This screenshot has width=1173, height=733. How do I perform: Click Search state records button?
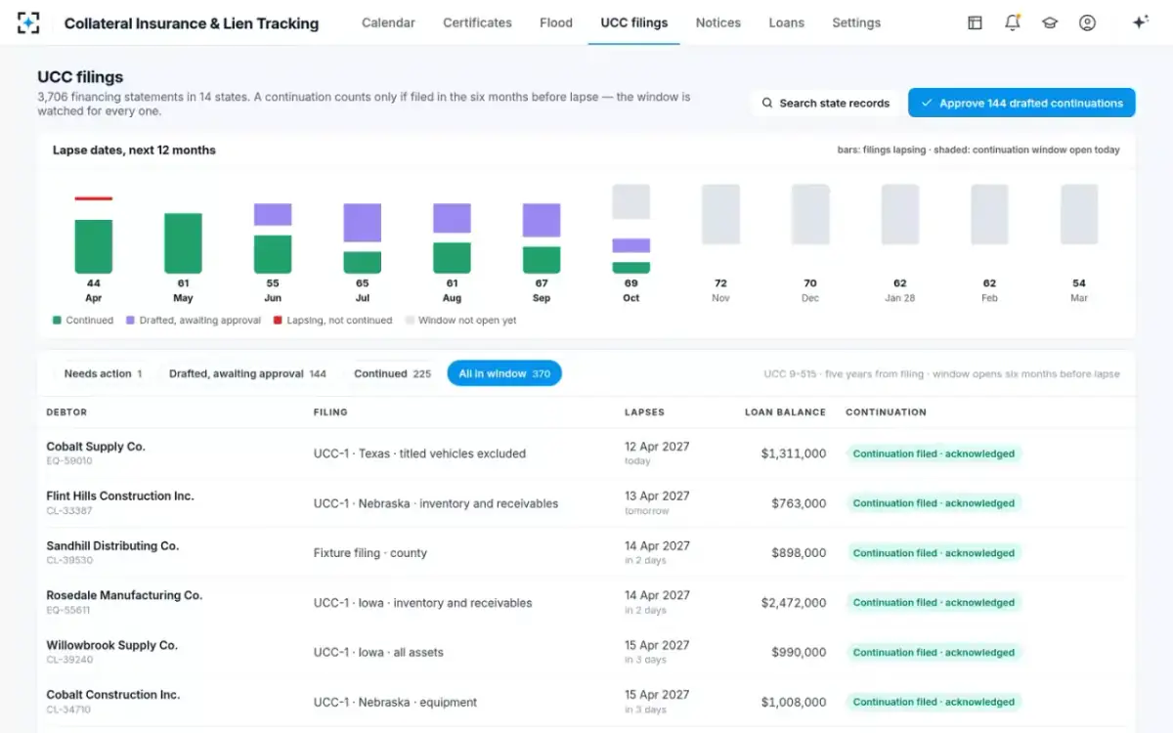(825, 103)
